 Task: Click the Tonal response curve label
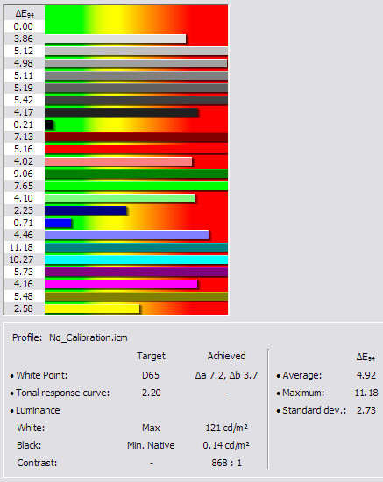pyautogui.click(x=63, y=393)
